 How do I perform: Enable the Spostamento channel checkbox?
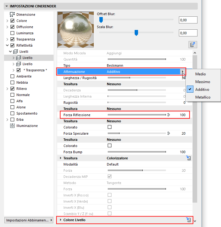click(x=12, y=113)
